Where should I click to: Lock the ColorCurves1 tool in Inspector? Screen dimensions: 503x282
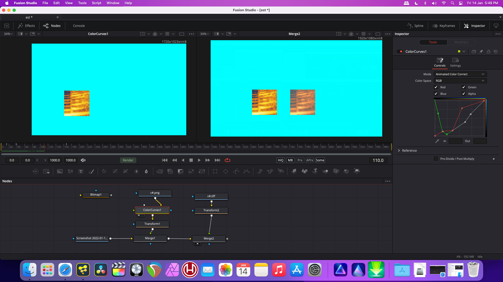(x=488, y=51)
